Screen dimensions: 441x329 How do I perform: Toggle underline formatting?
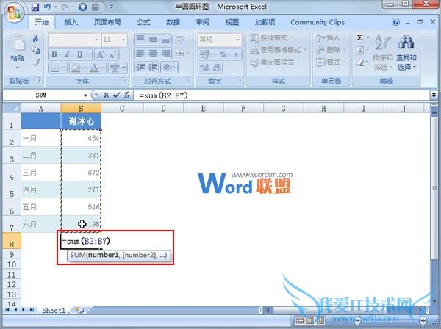(80, 54)
